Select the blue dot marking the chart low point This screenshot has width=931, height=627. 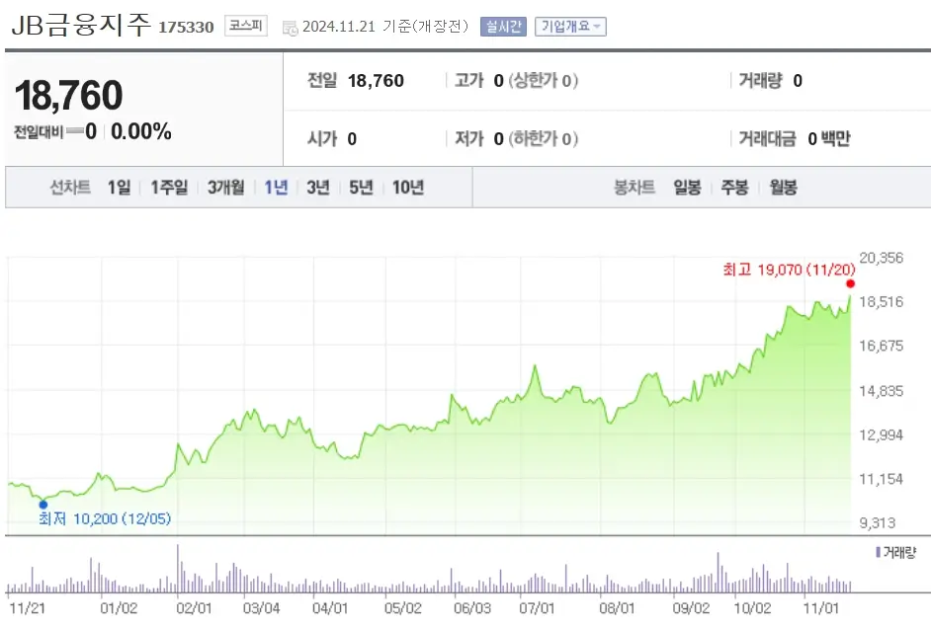click(42, 504)
